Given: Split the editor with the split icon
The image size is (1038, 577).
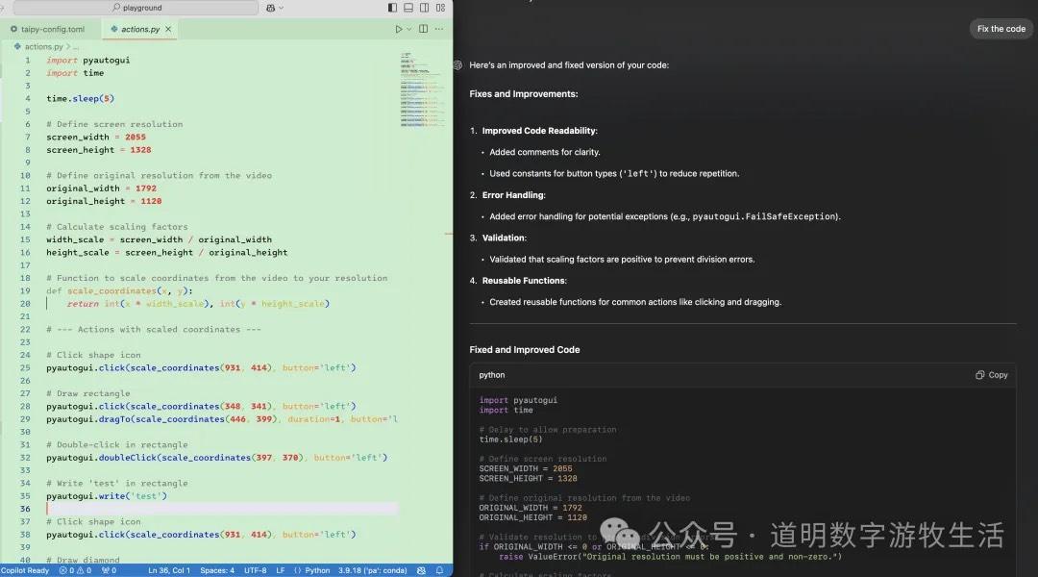Looking at the screenshot, I should click(x=423, y=29).
